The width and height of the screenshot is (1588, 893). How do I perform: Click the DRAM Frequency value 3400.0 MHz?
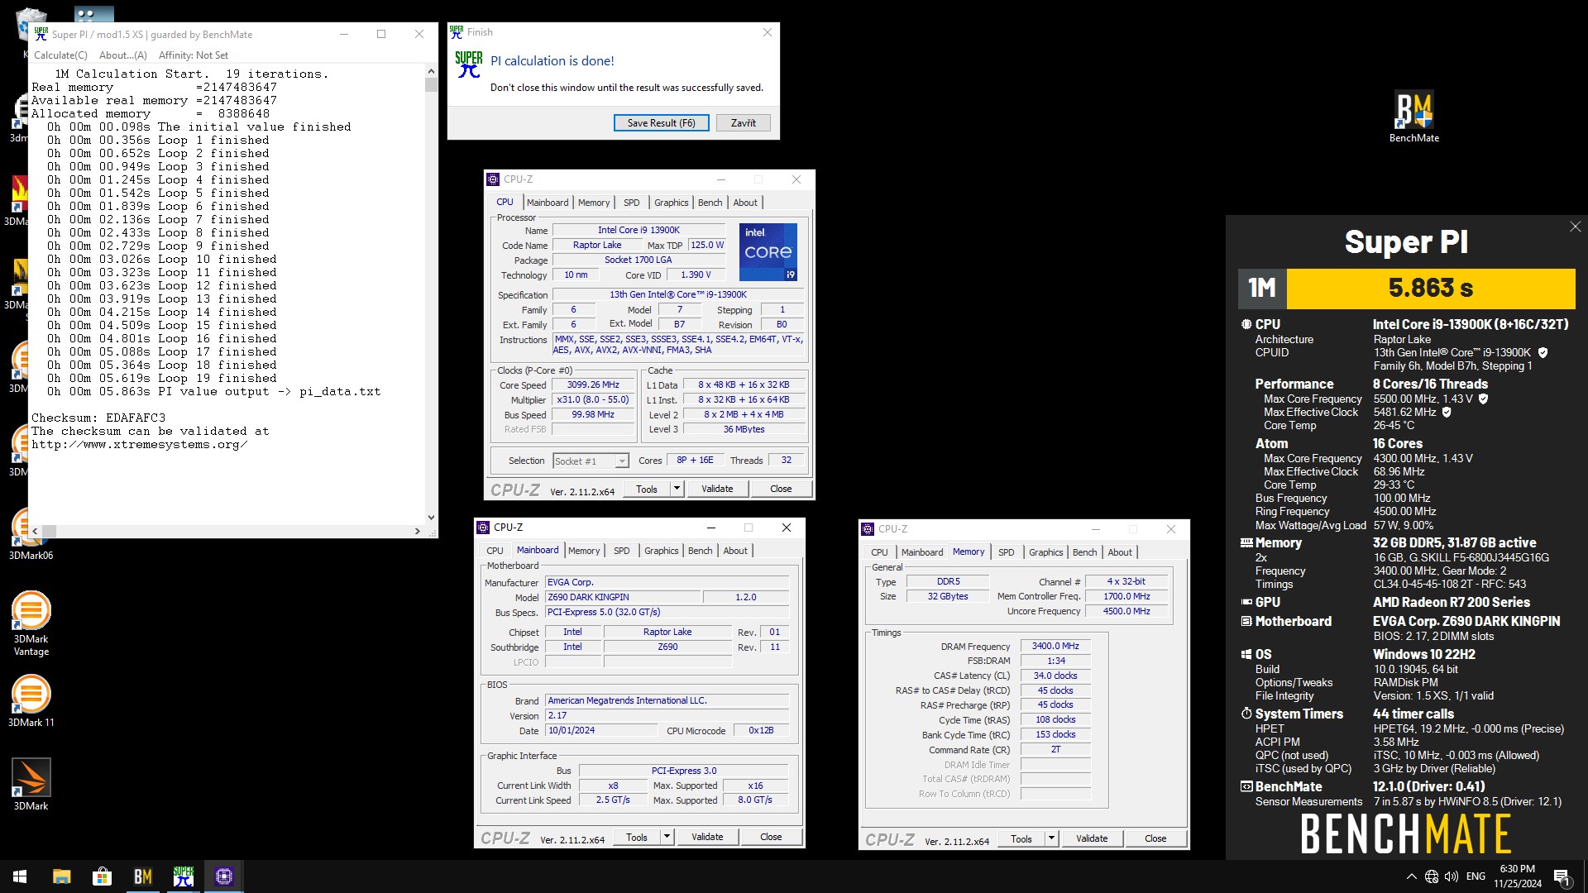[1055, 646]
